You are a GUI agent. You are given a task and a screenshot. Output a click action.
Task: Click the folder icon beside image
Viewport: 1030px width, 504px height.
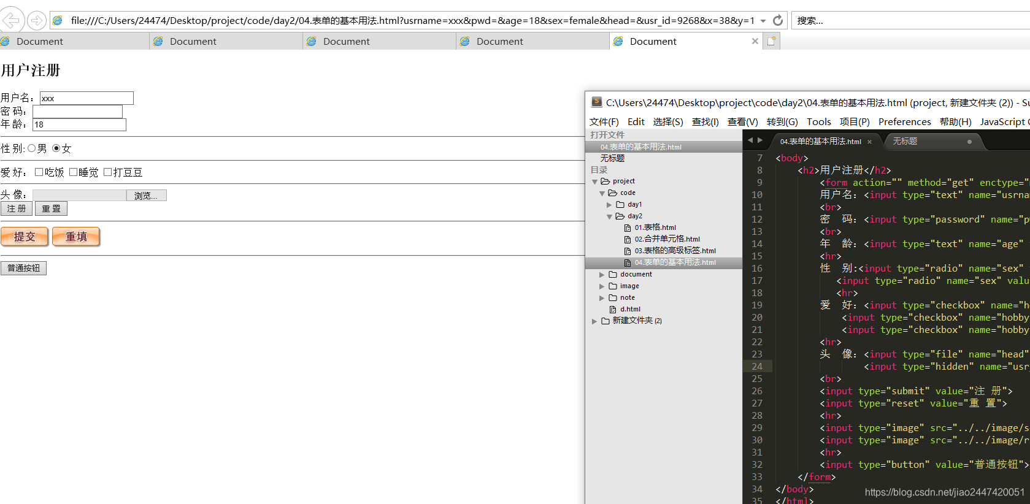(x=613, y=286)
